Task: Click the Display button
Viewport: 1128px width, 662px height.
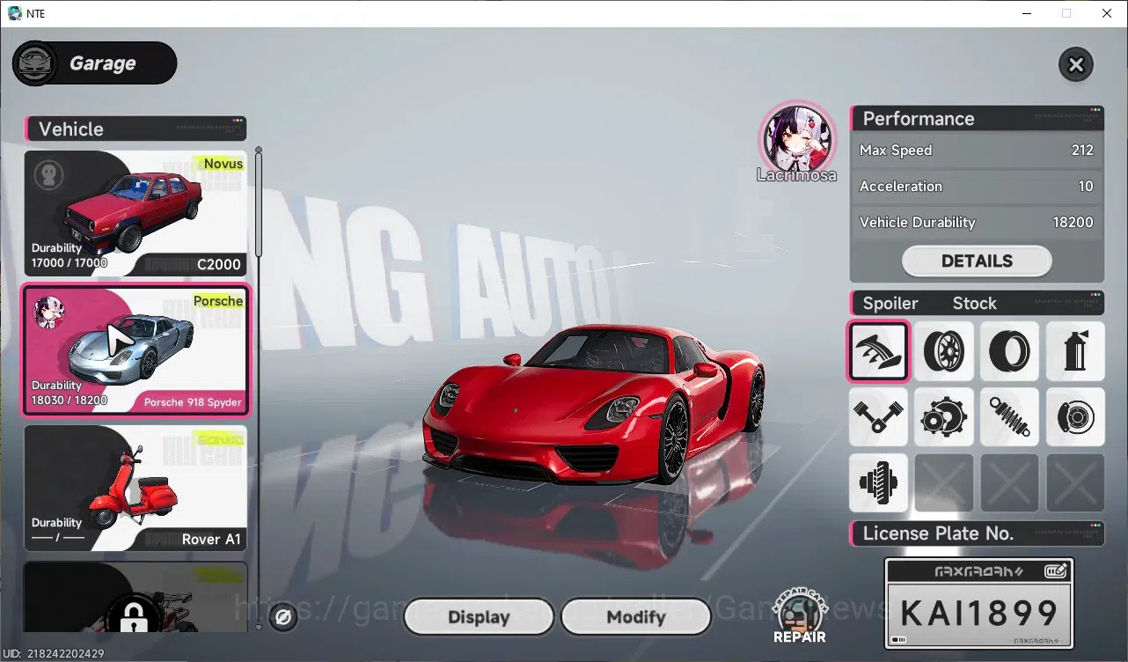Action: tap(479, 617)
